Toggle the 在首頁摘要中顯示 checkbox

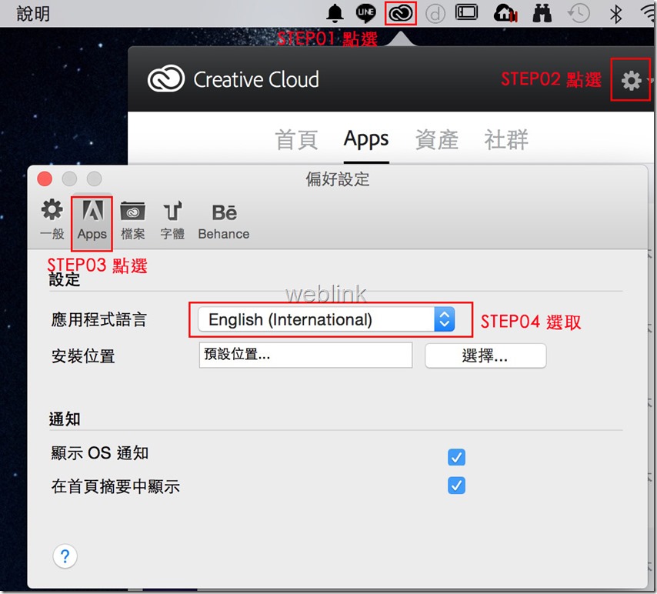tap(456, 485)
